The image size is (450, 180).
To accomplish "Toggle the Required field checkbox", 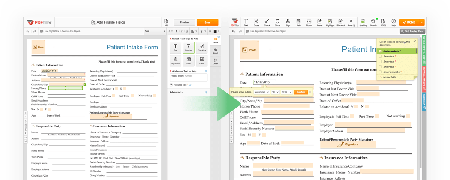I will (x=171, y=85).
